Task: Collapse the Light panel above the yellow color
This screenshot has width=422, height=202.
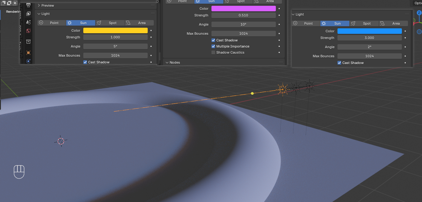Action: tap(39, 14)
